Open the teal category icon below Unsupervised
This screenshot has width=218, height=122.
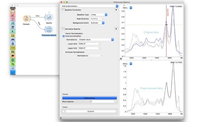point(13,31)
